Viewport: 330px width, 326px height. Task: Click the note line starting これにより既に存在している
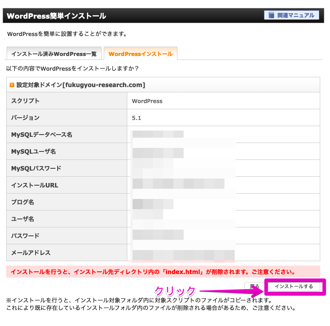151,308
